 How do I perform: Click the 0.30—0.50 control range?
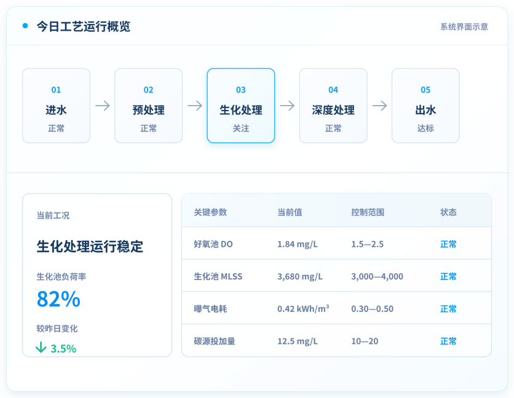[x=372, y=308]
